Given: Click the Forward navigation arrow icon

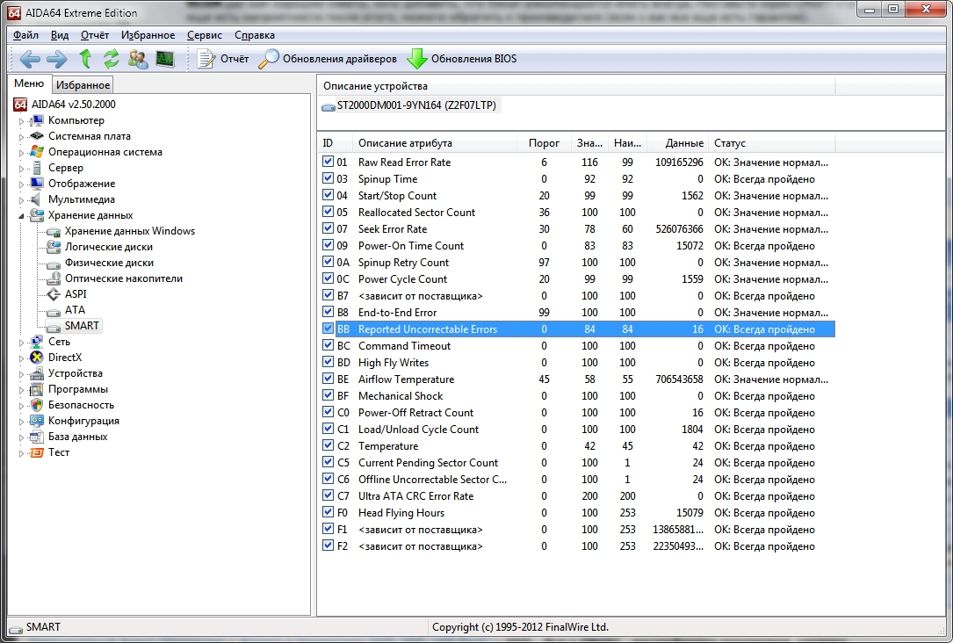Looking at the screenshot, I should tap(56, 59).
